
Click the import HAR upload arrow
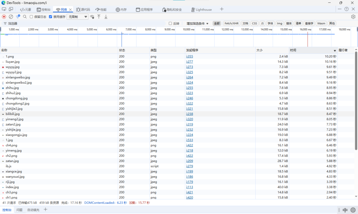[99, 16]
